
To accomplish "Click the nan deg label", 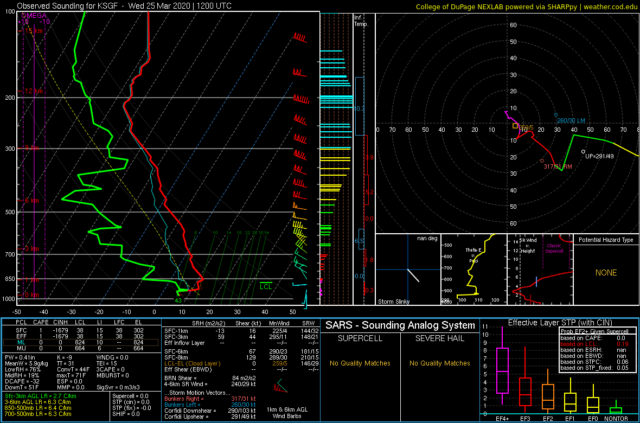I will (x=427, y=239).
